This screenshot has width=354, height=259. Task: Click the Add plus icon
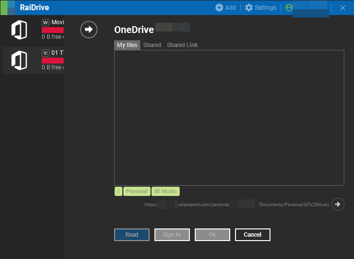pos(219,8)
